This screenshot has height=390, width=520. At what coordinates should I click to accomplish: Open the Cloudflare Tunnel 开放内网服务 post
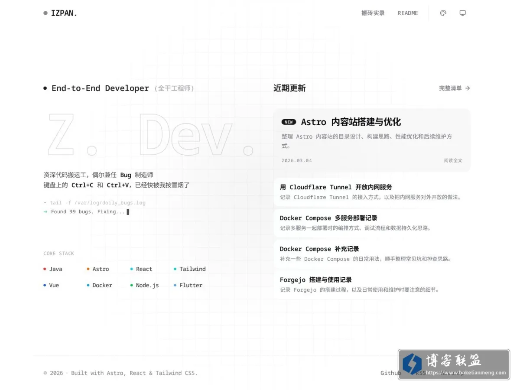click(x=372, y=192)
